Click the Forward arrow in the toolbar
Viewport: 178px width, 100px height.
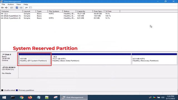click(x=6, y=7)
